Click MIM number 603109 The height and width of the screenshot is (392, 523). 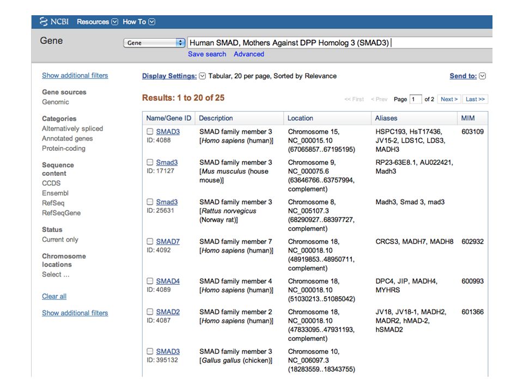tap(473, 132)
